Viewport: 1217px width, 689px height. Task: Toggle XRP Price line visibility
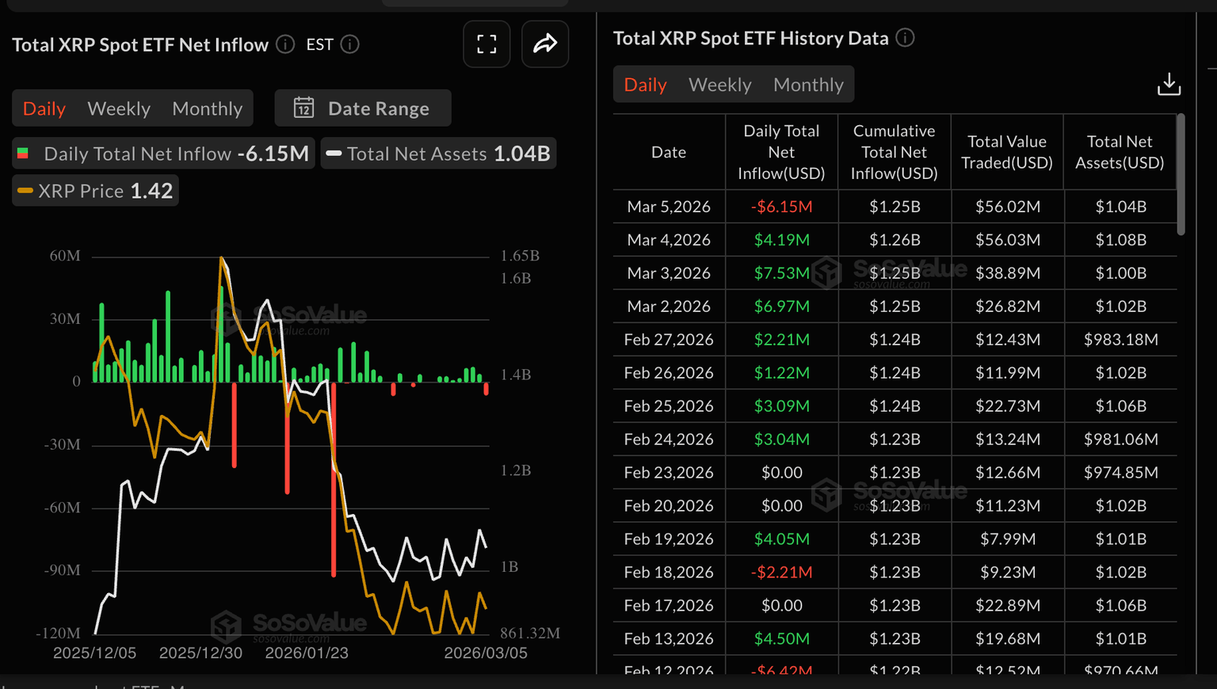(x=95, y=191)
